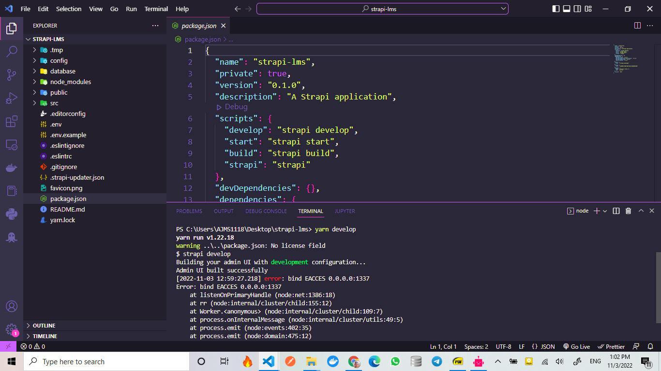The image size is (661, 371).
Task: Expand the node_modules folder
Action: point(70,82)
